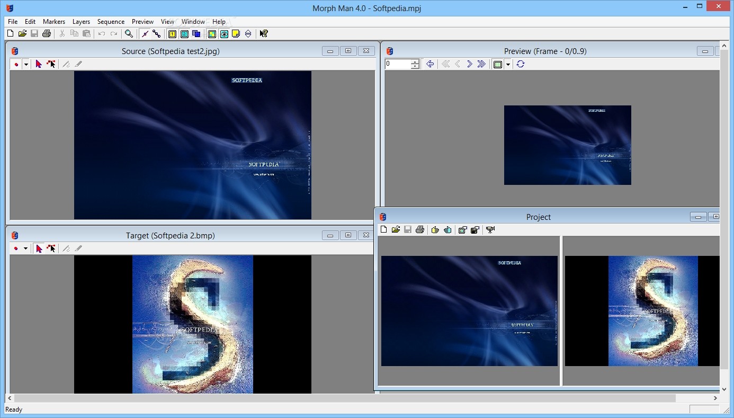Jump to last frame in Preview
This screenshot has width=734, height=418.
click(x=481, y=64)
